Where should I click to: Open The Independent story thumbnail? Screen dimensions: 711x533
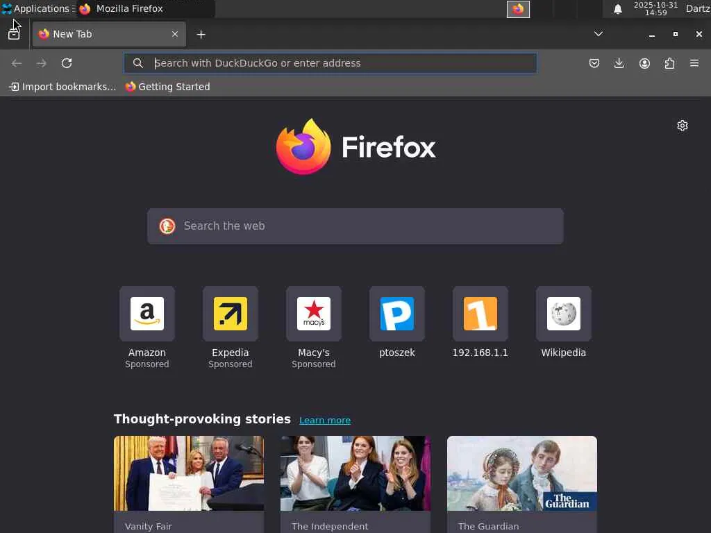[355, 473]
